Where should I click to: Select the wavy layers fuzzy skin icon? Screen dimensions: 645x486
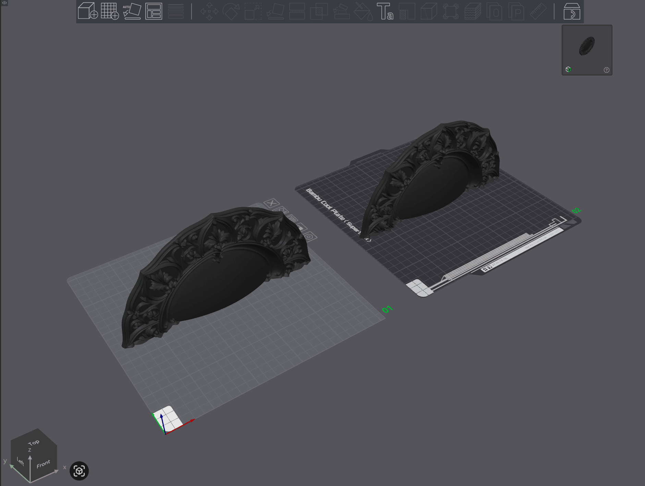(473, 11)
